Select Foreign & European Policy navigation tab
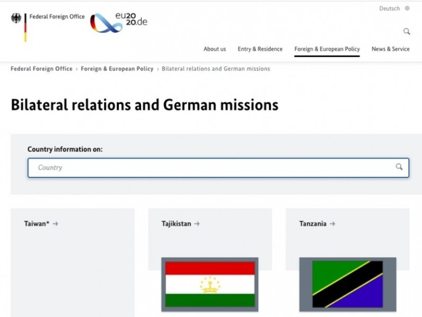This screenshot has height=317, width=422. (327, 49)
